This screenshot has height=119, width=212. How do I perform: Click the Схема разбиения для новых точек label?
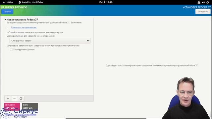pyautogui.click(x=31, y=36)
